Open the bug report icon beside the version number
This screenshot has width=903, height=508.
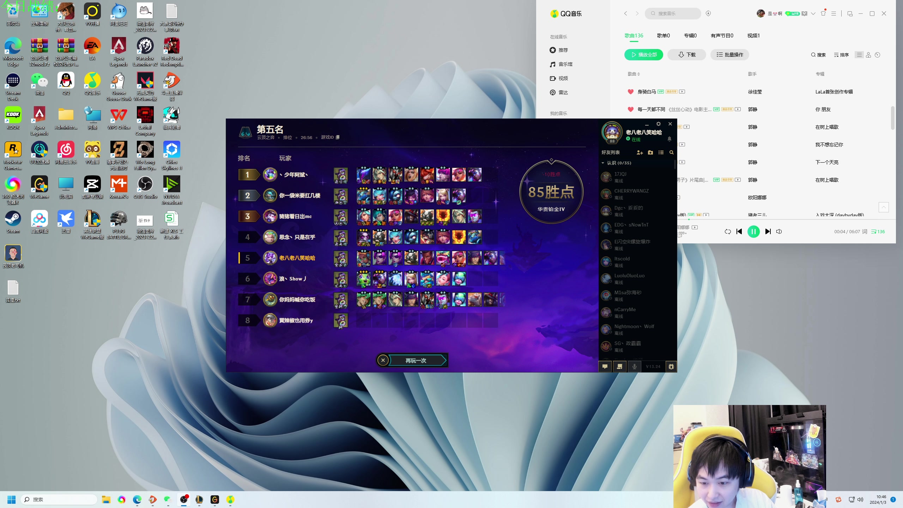(x=671, y=367)
